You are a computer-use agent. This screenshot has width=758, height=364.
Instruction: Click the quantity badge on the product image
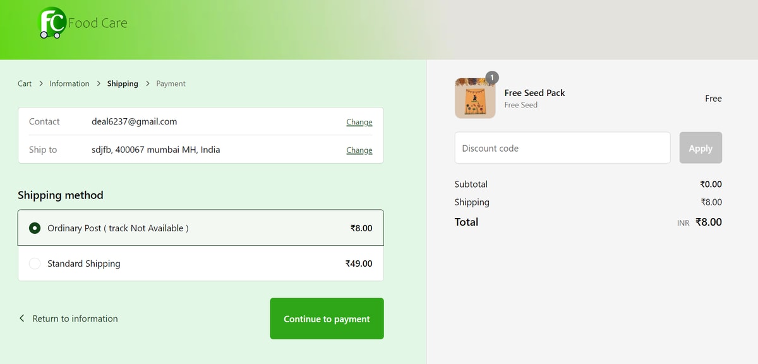[x=492, y=78]
